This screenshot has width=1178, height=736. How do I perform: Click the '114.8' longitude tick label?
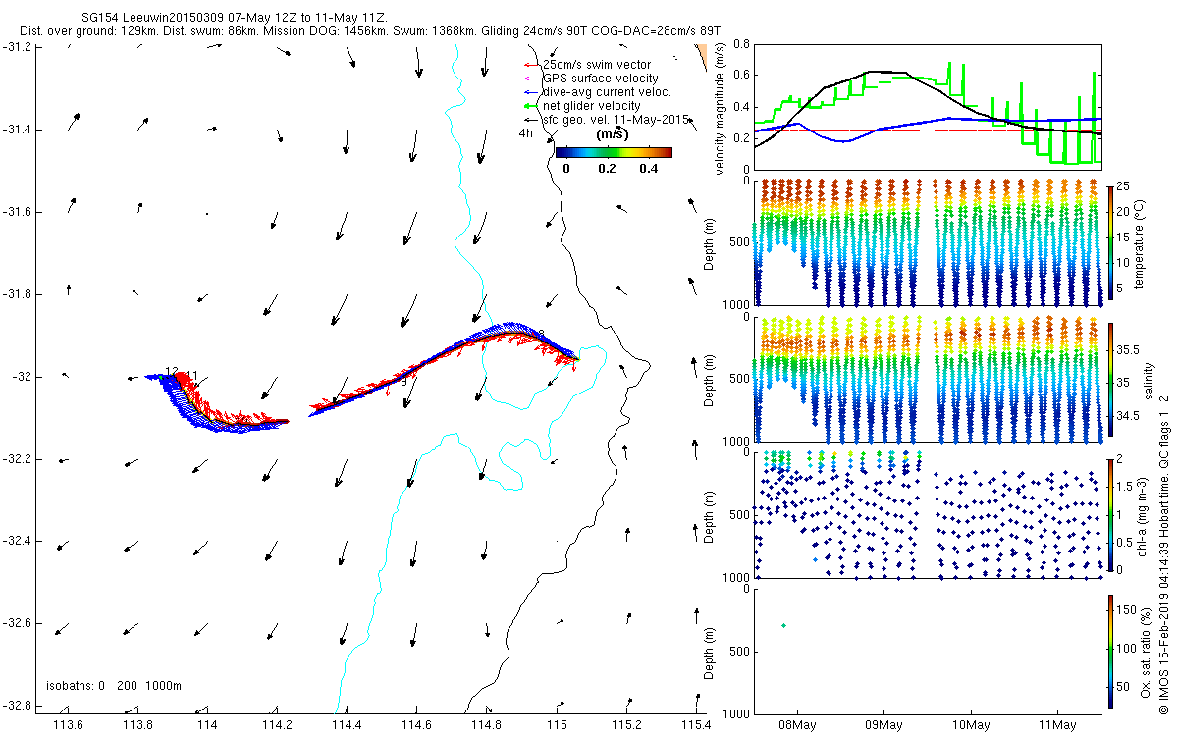coord(486,725)
